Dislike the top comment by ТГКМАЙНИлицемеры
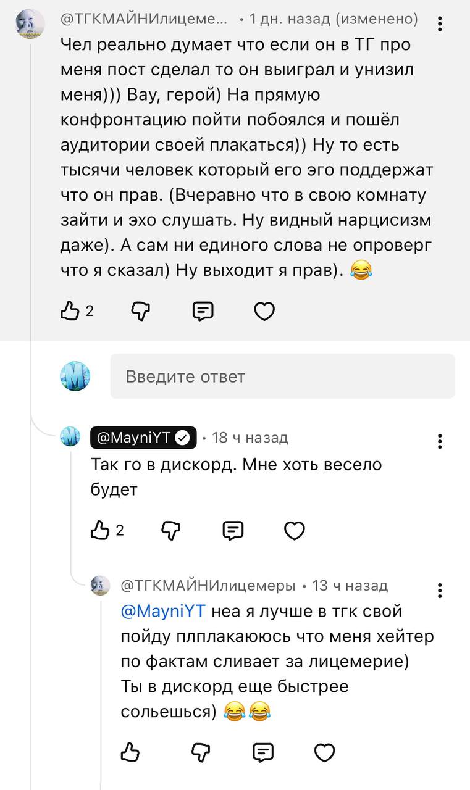This screenshot has width=470, height=790. [141, 312]
